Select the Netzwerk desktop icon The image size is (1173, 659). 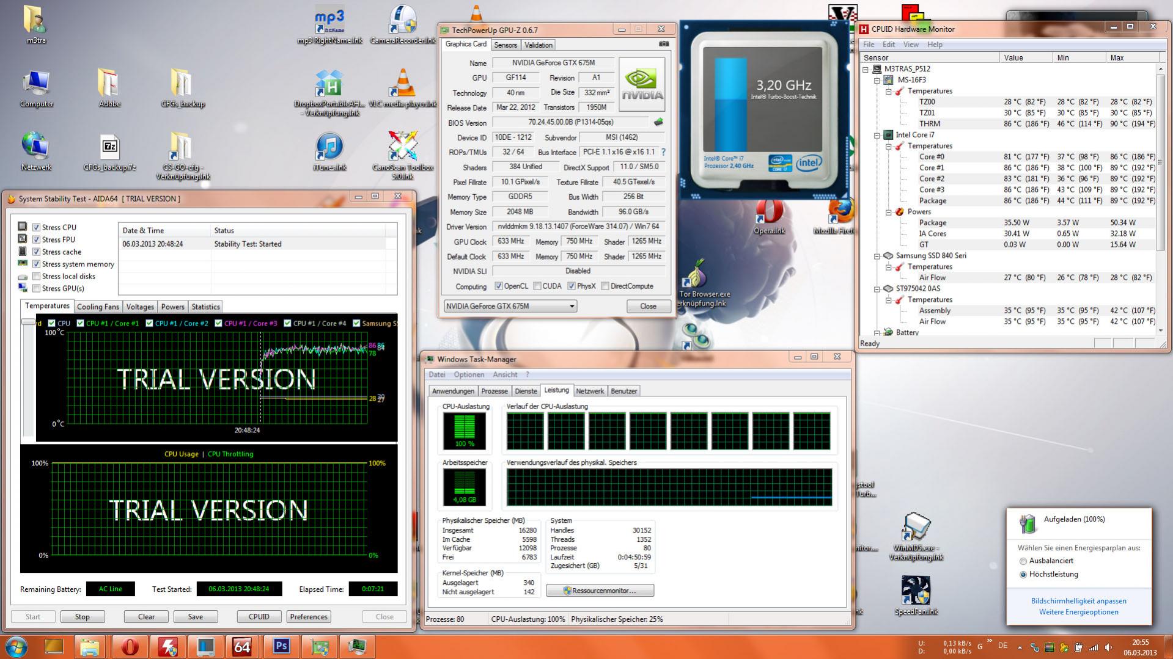pos(36,151)
